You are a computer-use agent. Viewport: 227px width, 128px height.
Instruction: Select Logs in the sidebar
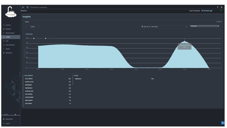[7, 41]
